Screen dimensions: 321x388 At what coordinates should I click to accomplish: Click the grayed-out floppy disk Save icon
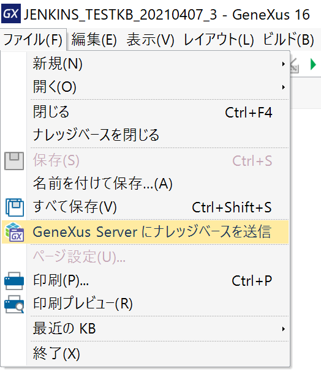click(14, 161)
